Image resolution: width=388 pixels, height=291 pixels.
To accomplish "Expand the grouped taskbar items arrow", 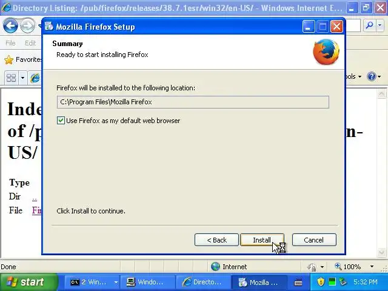I will pos(116,282).
